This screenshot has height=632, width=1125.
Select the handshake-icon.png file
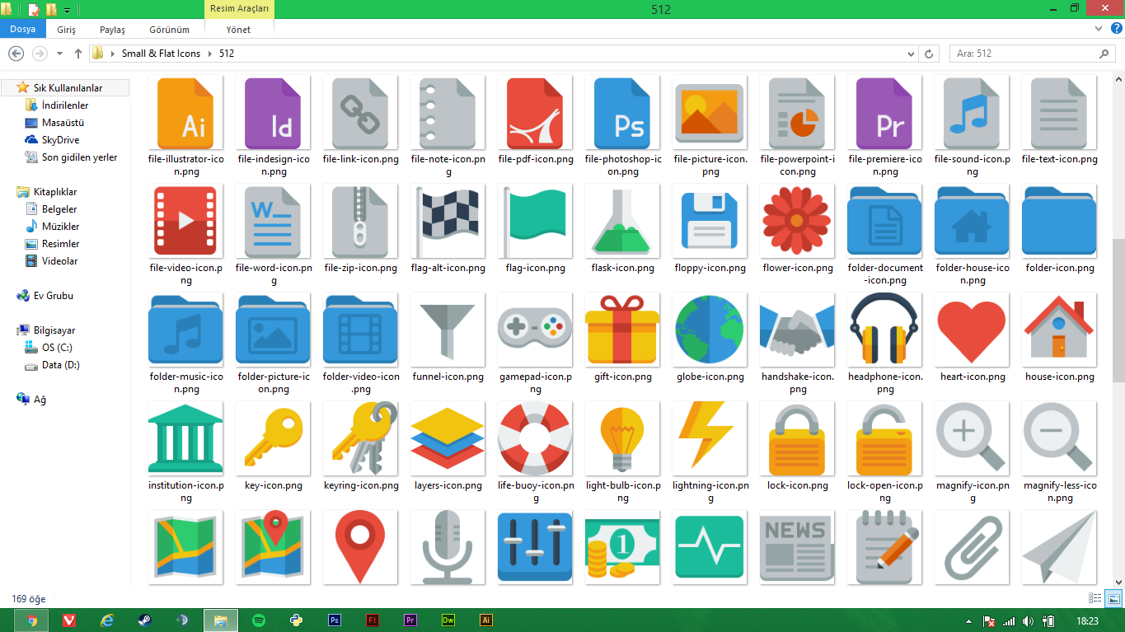pyautogui.click(x=797, y=330)
